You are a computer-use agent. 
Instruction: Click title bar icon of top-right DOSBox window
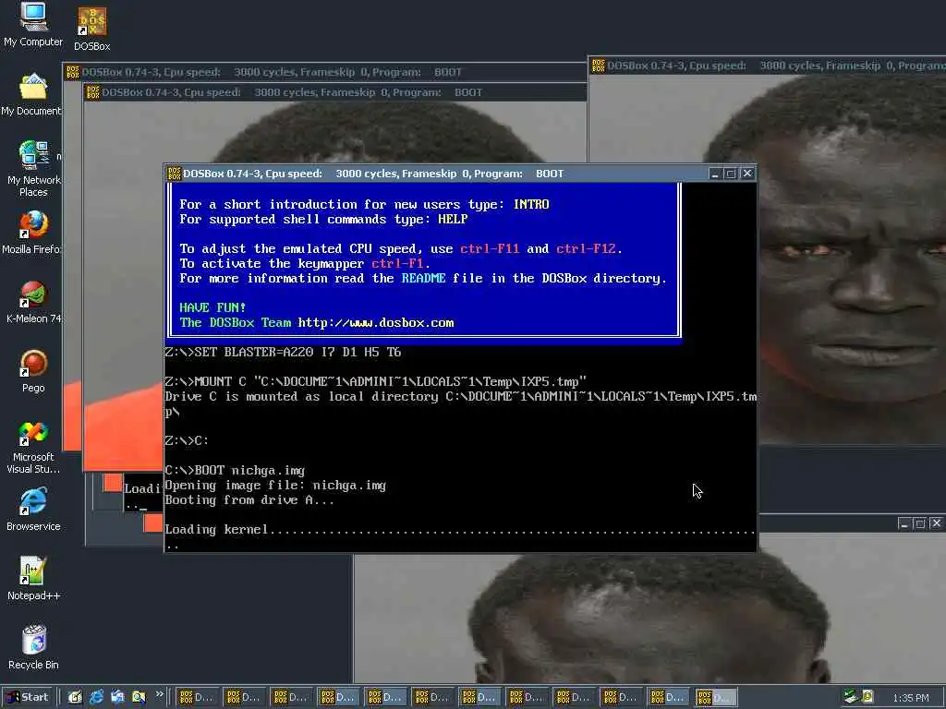pyautogui.click(x=599, y=66)
